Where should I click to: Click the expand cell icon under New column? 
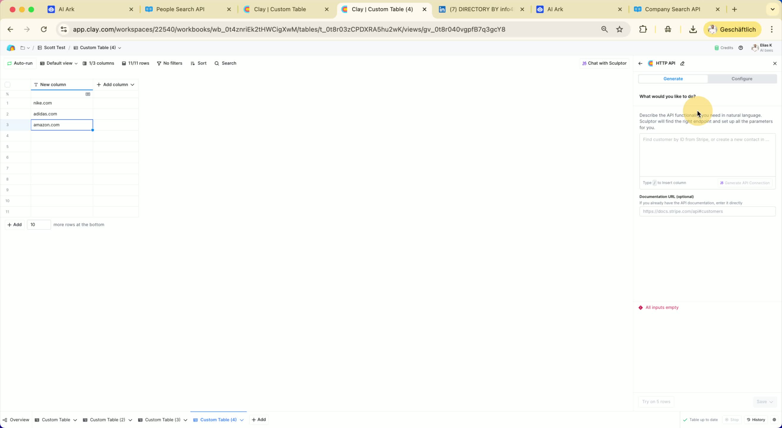click(88, 94)
